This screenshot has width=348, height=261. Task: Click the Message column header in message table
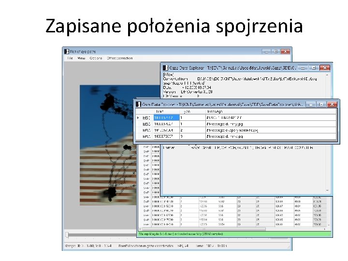point(271,112)
